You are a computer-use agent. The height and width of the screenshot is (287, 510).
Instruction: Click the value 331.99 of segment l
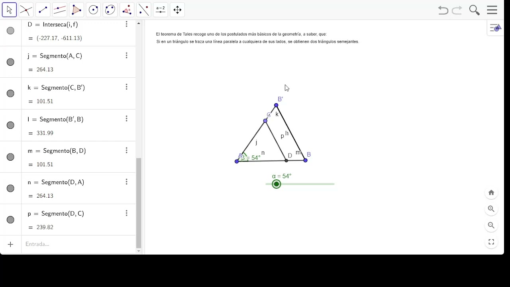coord(45,133)
